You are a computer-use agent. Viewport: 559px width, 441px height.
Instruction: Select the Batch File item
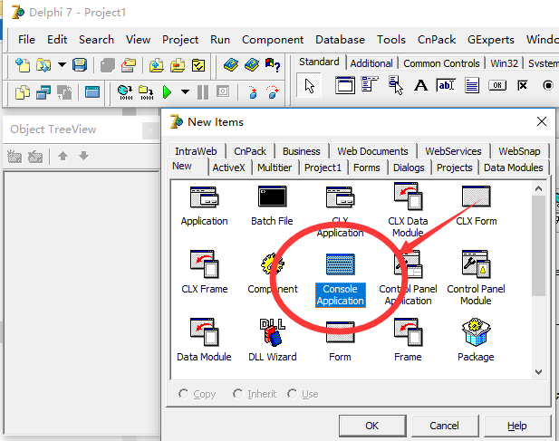[x=272, y=206]
